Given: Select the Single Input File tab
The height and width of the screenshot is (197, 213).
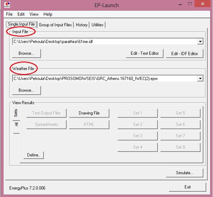Looking at the screenshot, I should [21, 24].
